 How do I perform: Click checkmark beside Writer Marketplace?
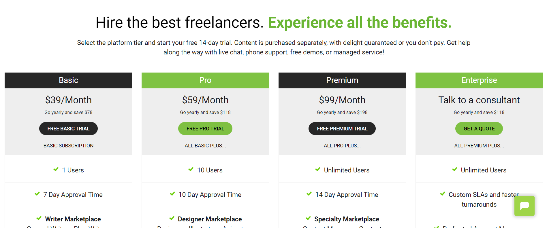point(39,218)
